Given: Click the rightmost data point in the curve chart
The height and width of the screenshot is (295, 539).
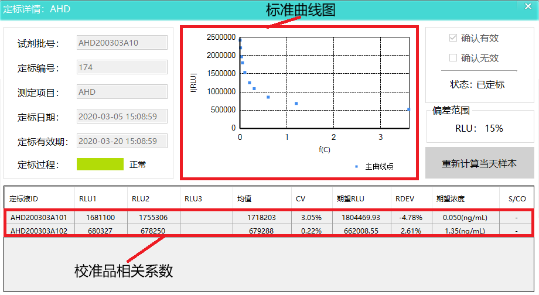Looking at the screenshot, I should coord(408,109).
